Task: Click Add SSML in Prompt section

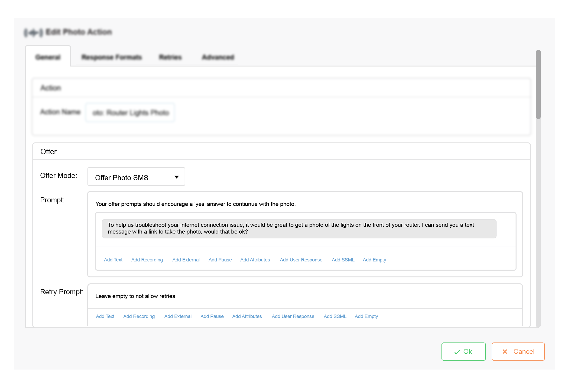Action: [343, 260]
